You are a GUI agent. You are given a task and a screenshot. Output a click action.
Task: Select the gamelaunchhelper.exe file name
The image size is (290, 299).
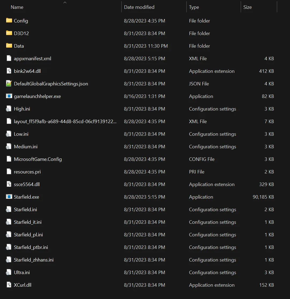37,96
